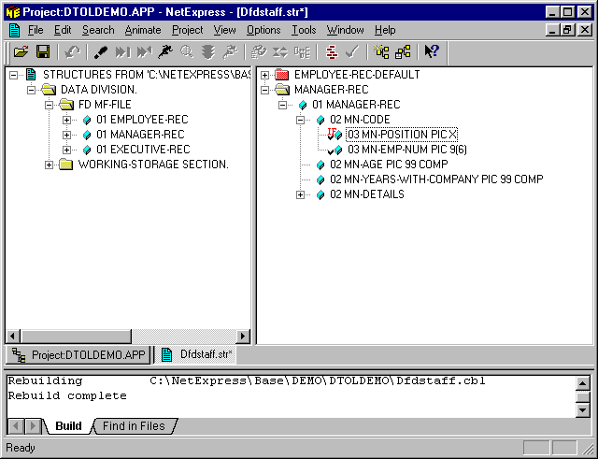598x459 pixels.
Task: Select 02 MN-AGE PIC 99 COMP row
Action: click(389, 165)
